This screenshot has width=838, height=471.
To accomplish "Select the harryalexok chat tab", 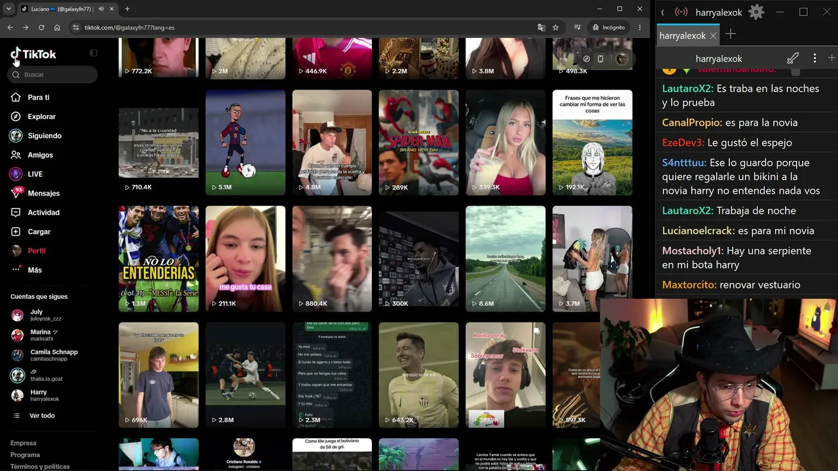I will (x=683, y=36).
